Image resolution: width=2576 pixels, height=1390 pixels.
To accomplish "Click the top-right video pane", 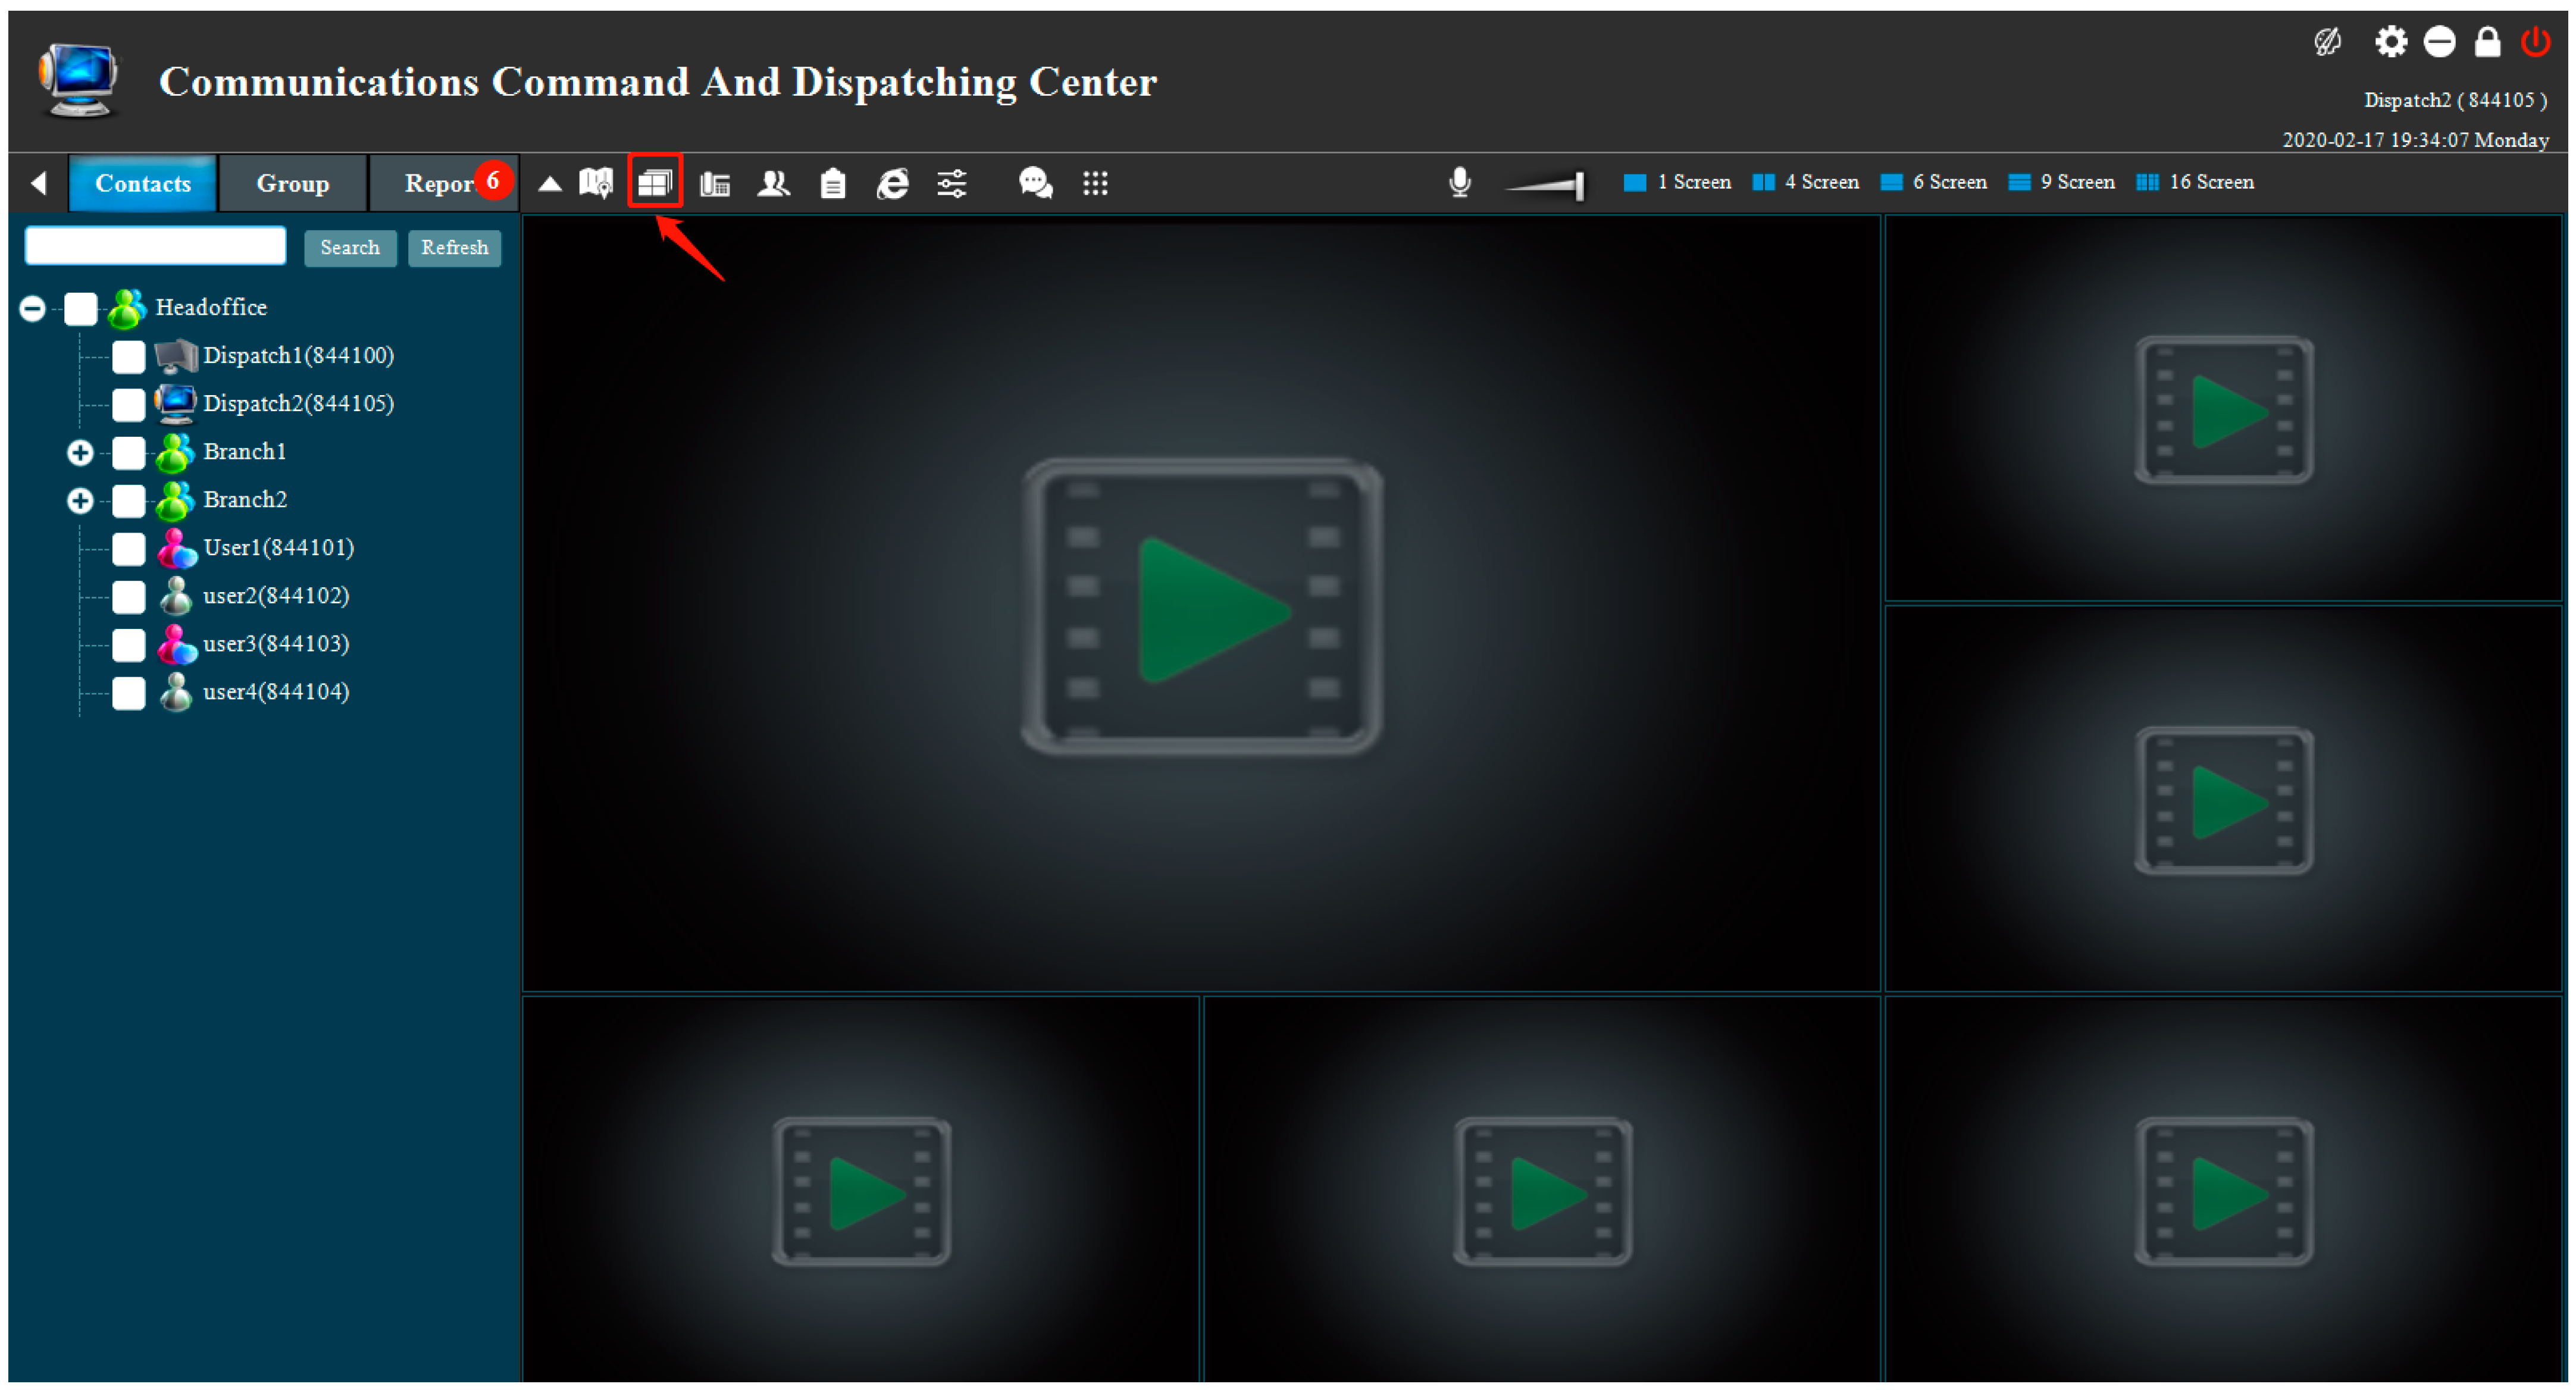I will tap(2223, 409).
